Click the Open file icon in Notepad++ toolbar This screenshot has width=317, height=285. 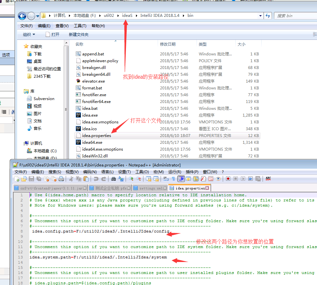click(24, 179)
